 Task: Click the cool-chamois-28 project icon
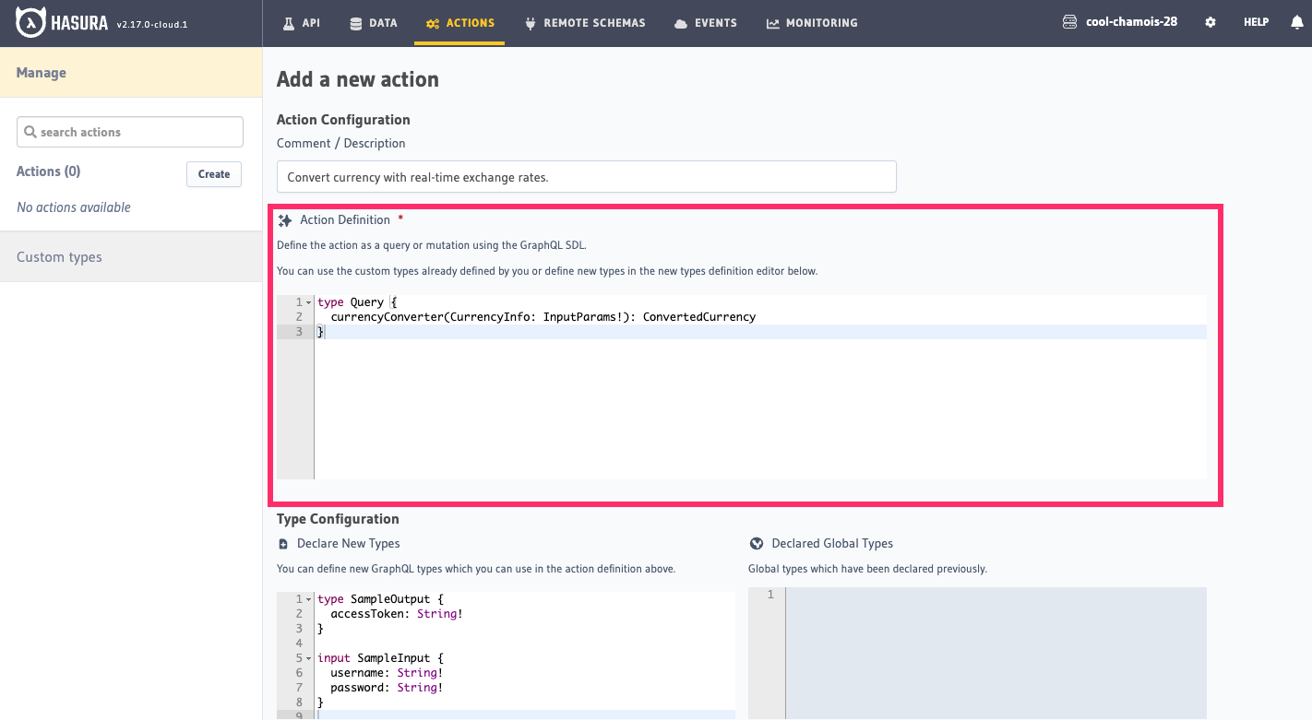(x=1069, y=22)
